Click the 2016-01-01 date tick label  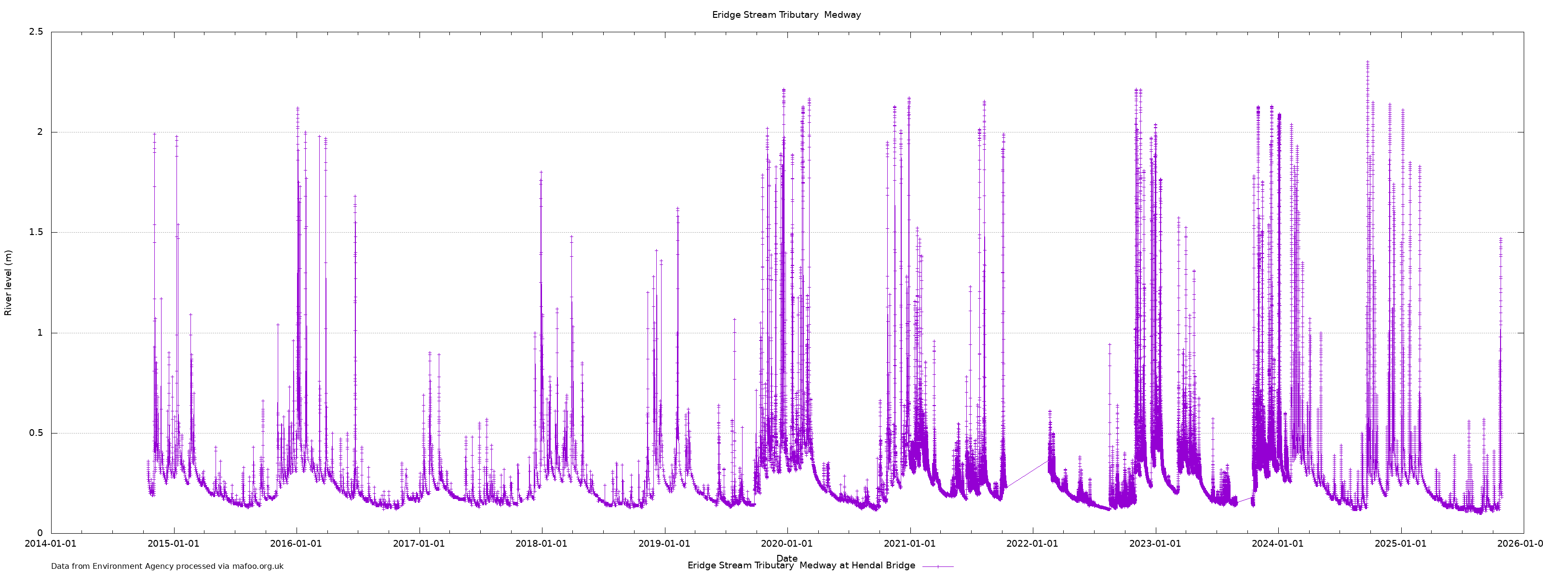(296, 544)
